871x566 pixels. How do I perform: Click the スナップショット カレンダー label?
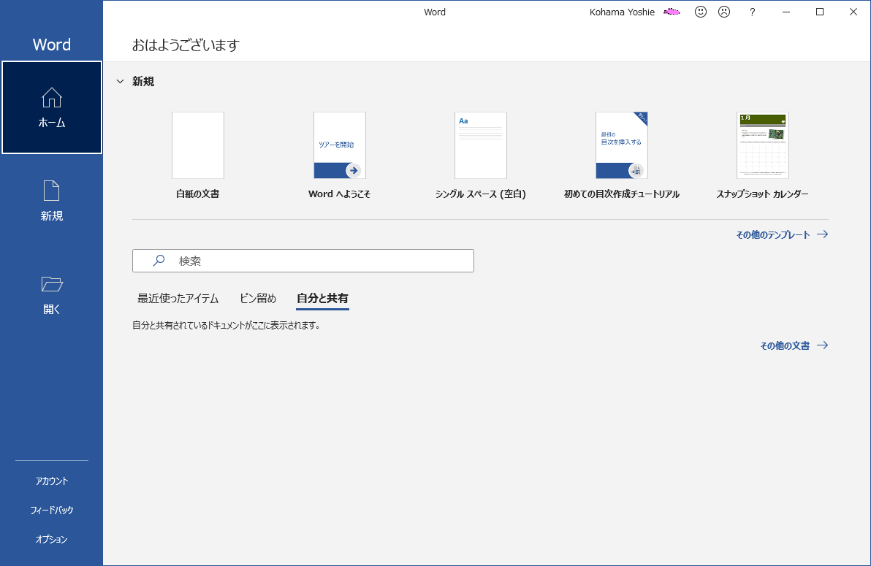tap(762, 194)
